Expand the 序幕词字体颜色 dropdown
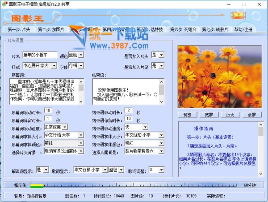268x202 pixels. click(80, 143)
